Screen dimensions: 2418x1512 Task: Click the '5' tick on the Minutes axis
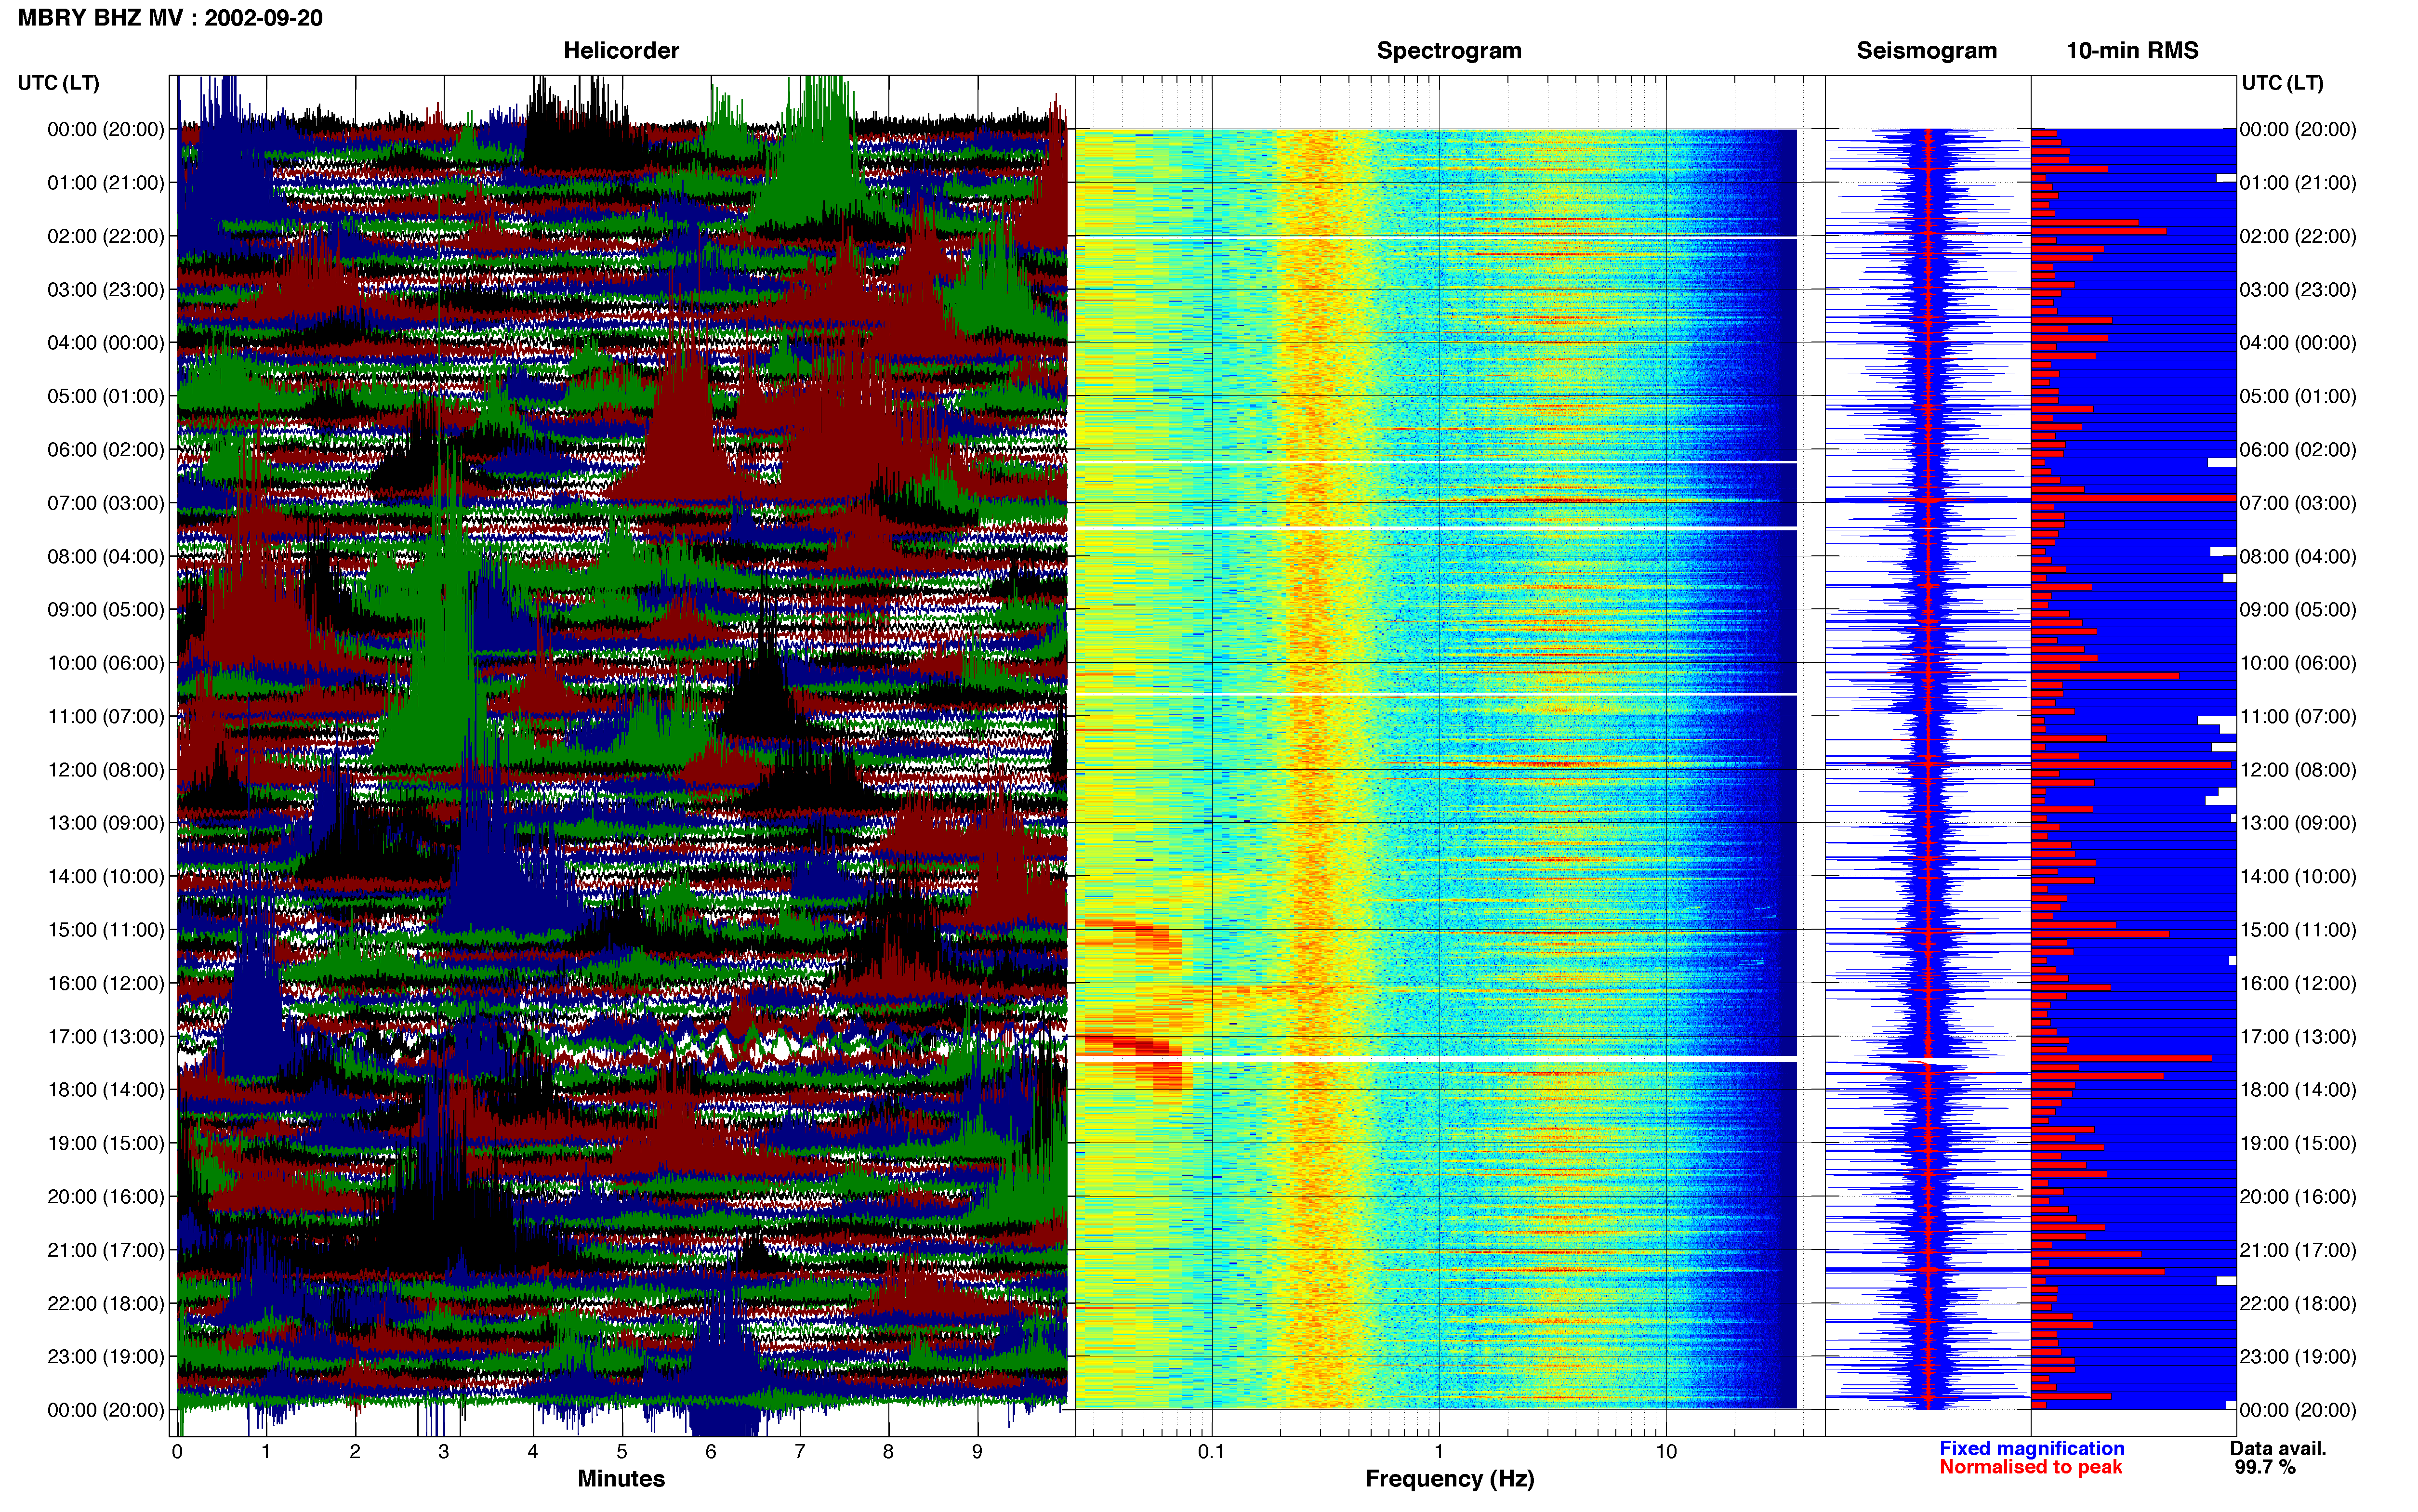click(622, 1452)
